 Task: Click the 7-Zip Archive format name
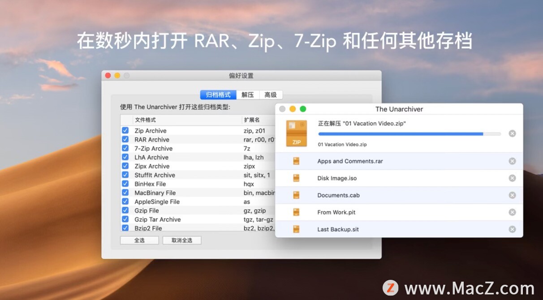154,149
